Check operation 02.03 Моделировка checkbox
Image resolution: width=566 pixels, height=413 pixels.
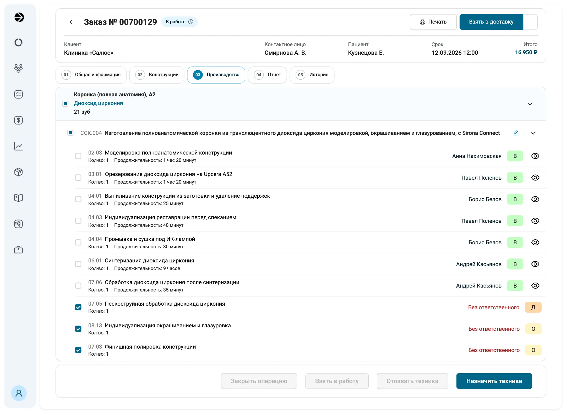click(x=78, y=156)
